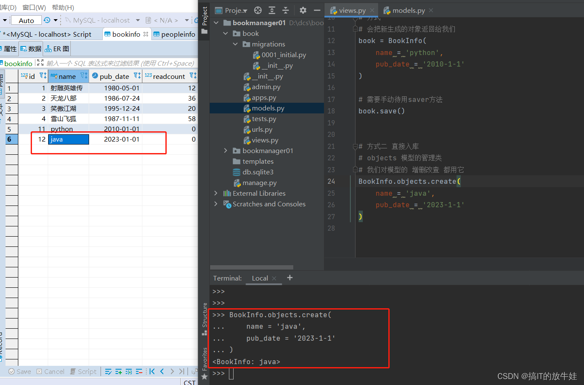
Task: Add a new terminal session tab
Action: [x=290, y=278]
